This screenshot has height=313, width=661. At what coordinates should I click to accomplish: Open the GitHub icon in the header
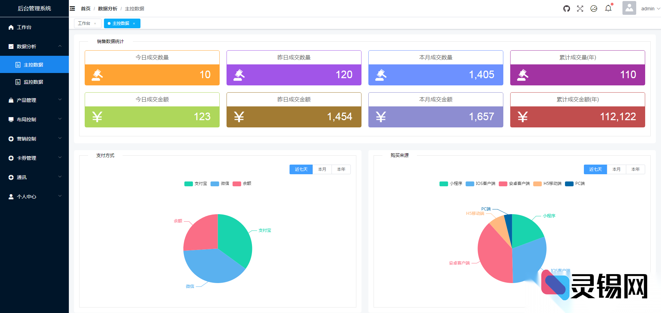click(x=567, y=8)
